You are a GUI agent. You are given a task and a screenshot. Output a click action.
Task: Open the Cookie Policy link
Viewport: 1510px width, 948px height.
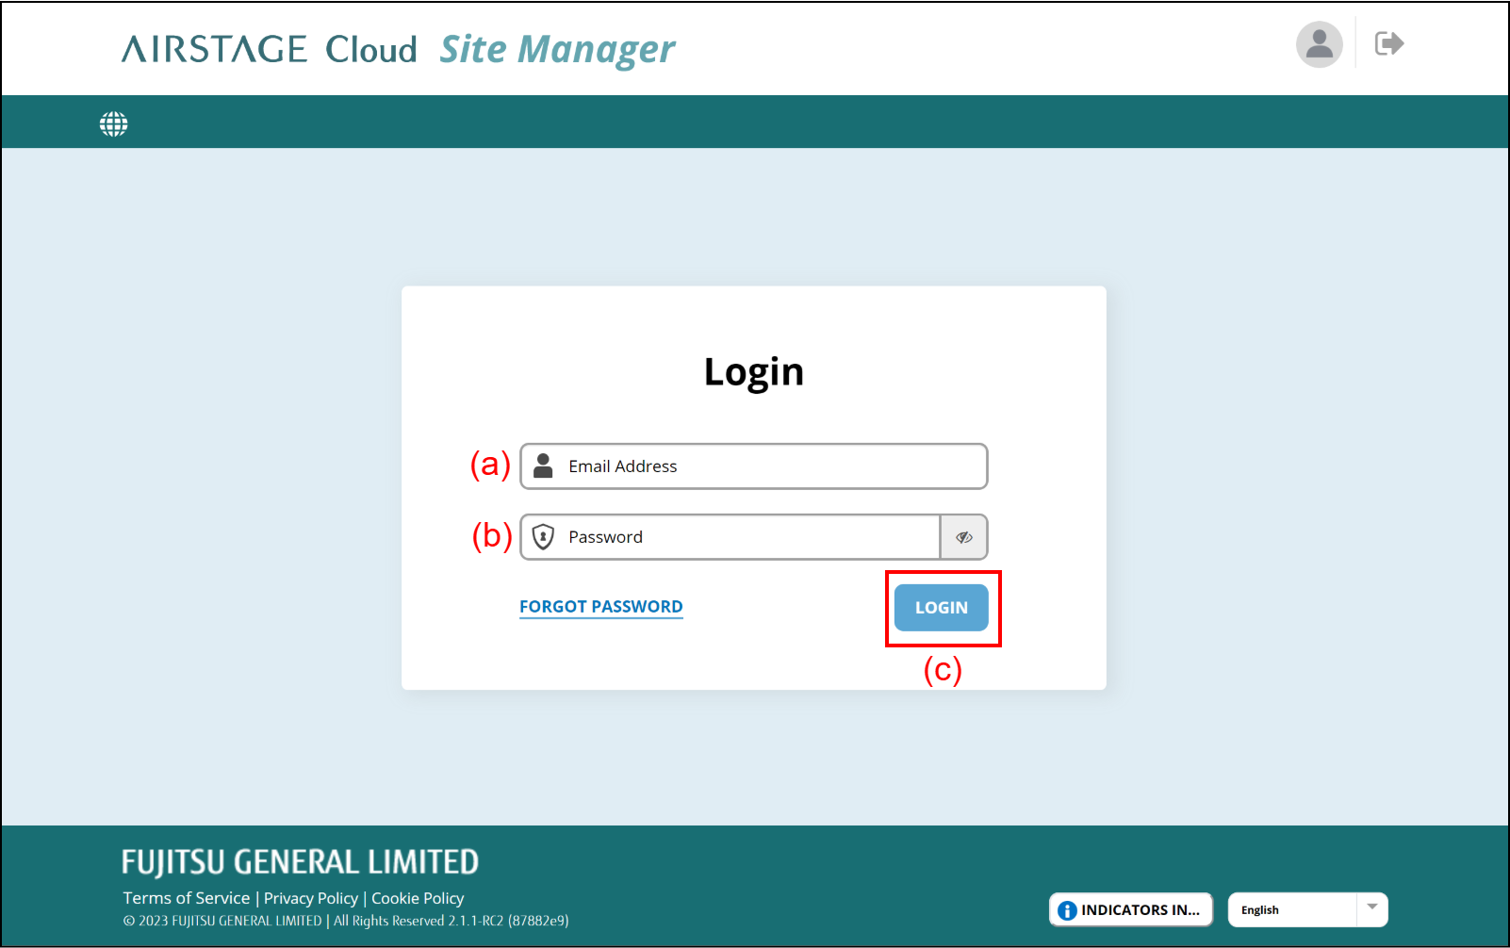coord(418,898)
